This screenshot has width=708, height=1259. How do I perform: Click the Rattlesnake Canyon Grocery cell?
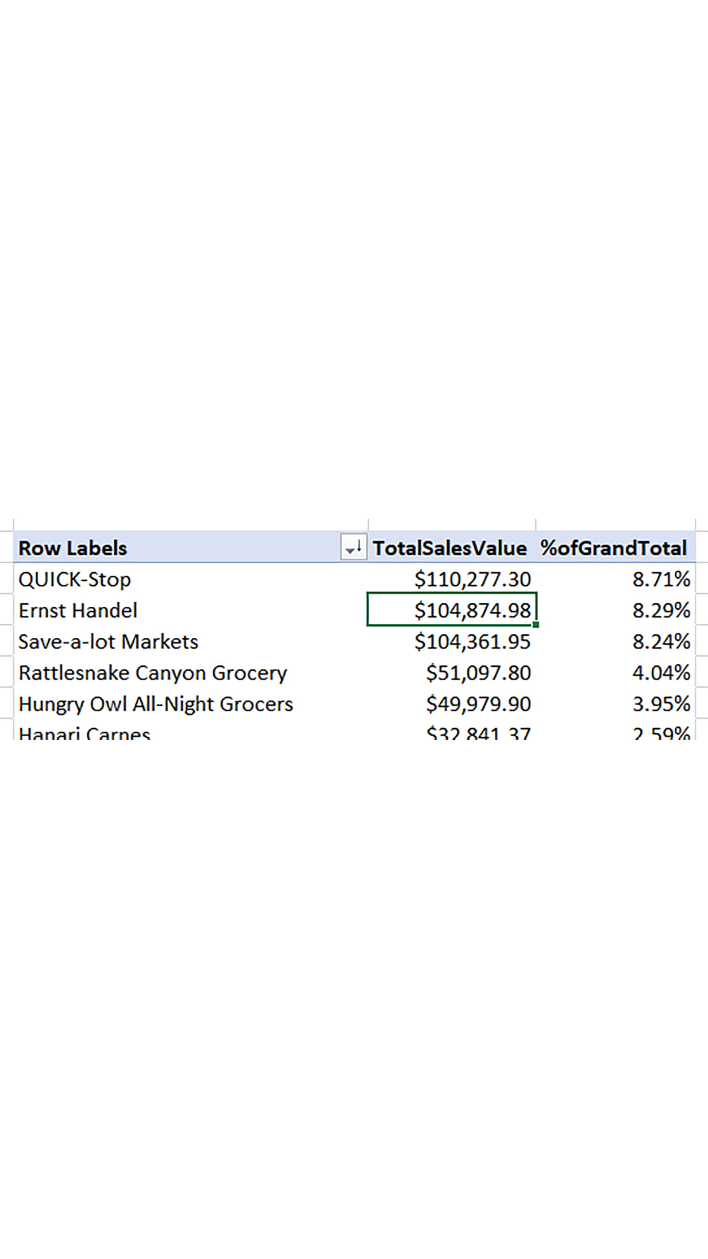[x=153, y=673]
